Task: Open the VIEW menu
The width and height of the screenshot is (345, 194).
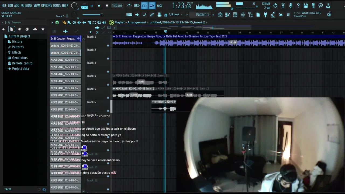Action: (x=37, y=5)
